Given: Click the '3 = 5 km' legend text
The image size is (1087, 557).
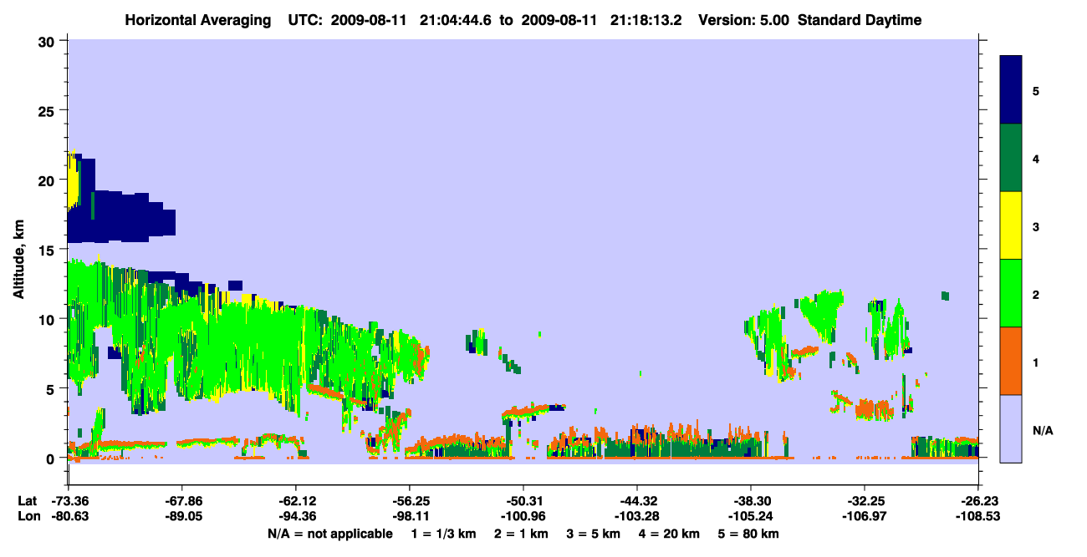Looking at the screenshot, I should click(x=594, y=534).
